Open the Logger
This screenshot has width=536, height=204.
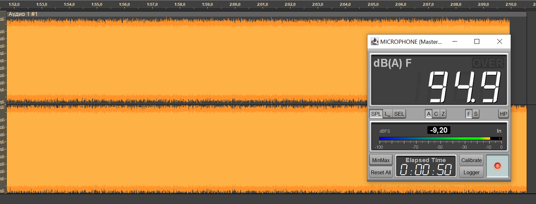(x=472, y=172)
